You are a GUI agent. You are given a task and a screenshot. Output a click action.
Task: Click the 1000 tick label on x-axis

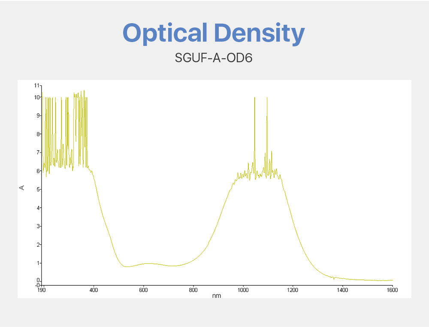point(243,290)
